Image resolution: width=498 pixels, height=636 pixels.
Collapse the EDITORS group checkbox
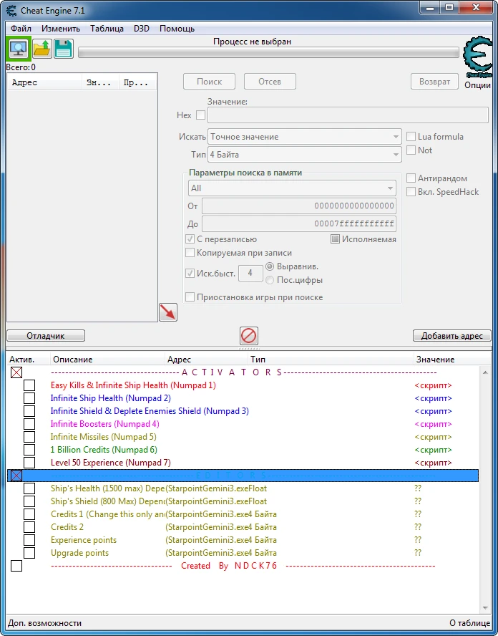click(16, 476)
